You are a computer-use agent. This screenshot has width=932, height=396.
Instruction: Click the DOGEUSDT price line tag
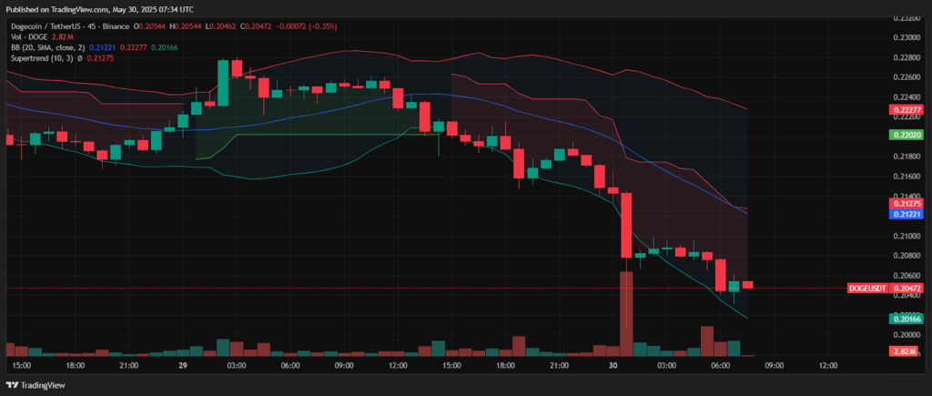pyautogui.click(x=867, y=288)
